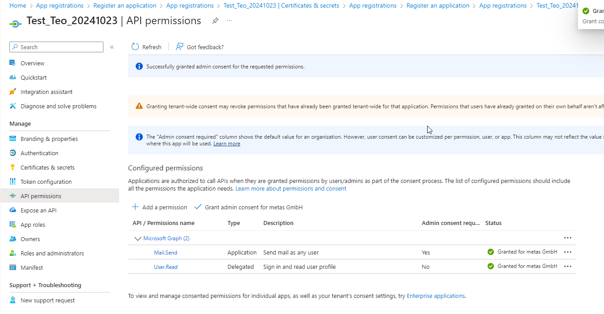
Task: Open the Mail.Send permission link
Action: [x=166, y=253]
